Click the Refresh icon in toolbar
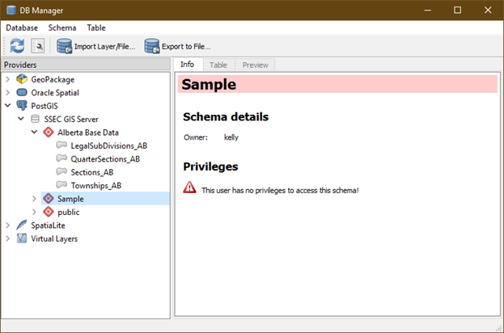 17,46
